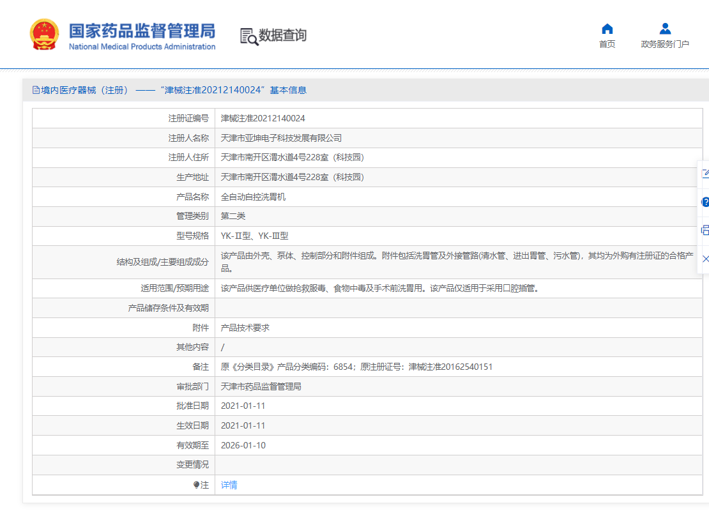Click the 备注 label

point(201,367)
